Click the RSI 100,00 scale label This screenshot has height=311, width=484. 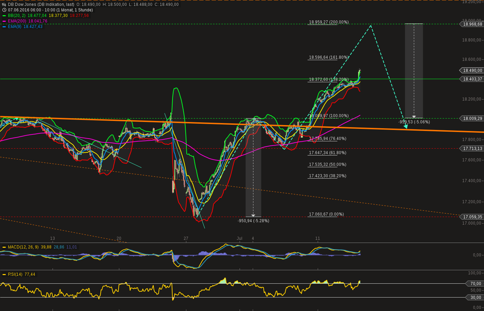tap(475, 273)
